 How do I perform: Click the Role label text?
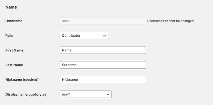pyautogui.click(x=9, y=36)
